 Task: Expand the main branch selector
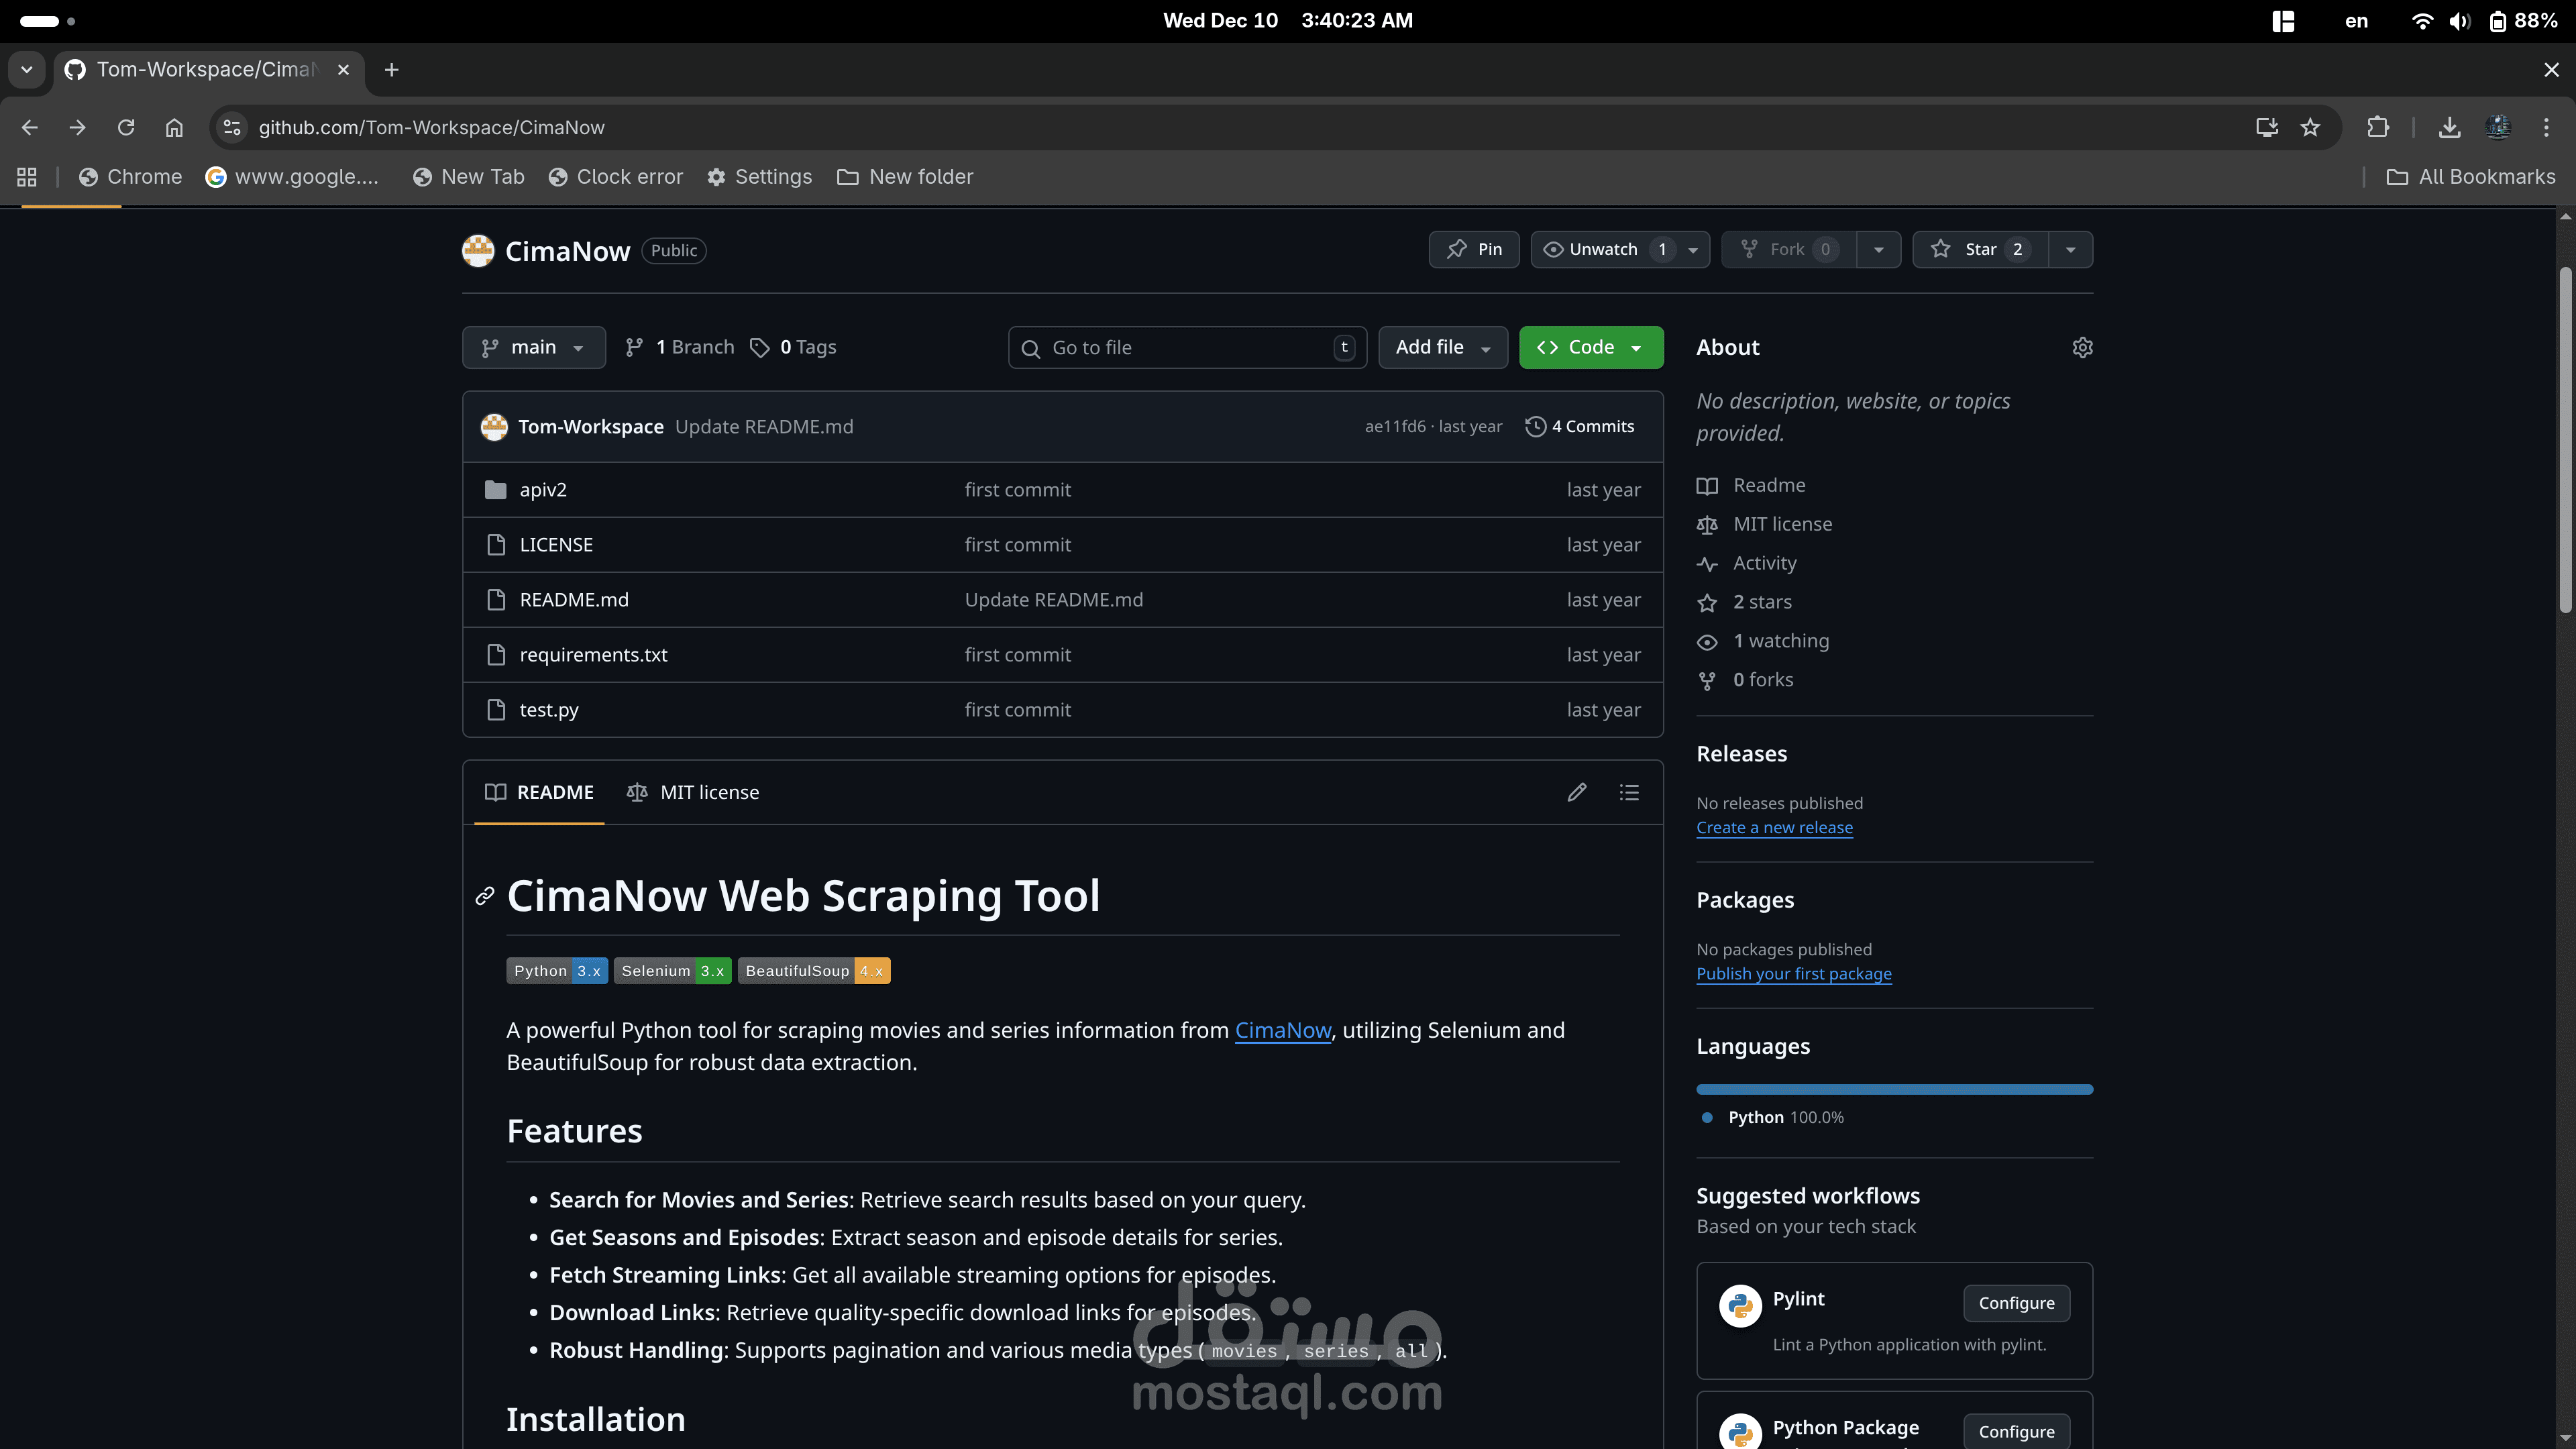533,346
